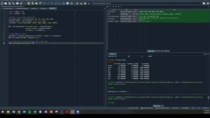
Task: Click the Back arrow in toolbar
Action: coord(85,4)
